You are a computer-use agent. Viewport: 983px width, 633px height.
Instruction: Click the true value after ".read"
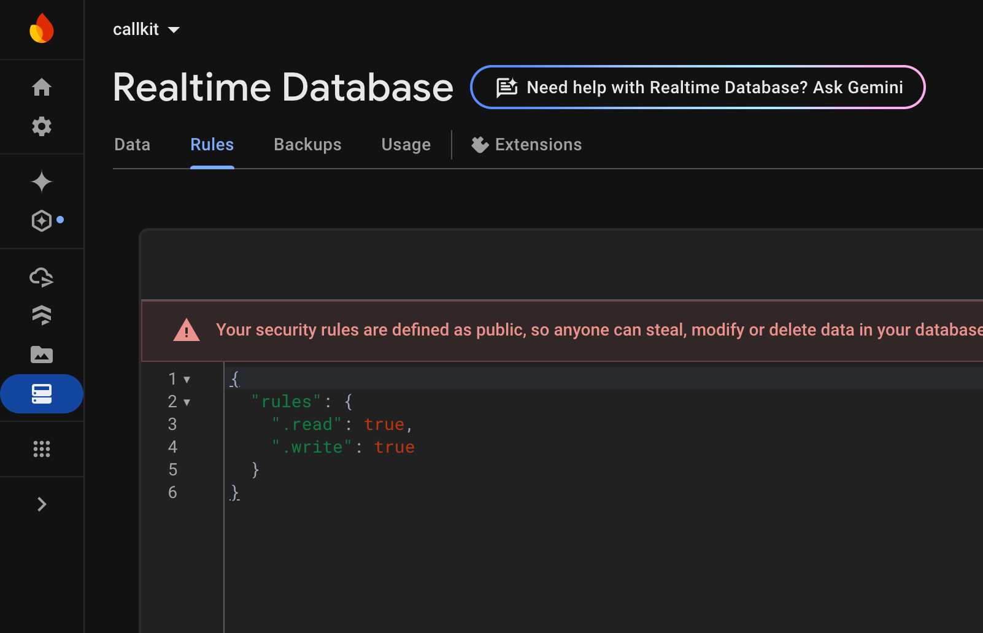[384, 424]
